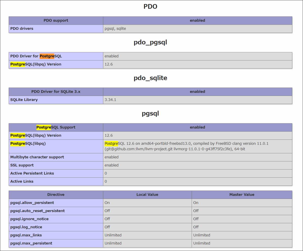The height and width of the screenshot is (251, 303).
Task: Click the Master Value of pgsql.log_notice
Action: pos(196,227)
